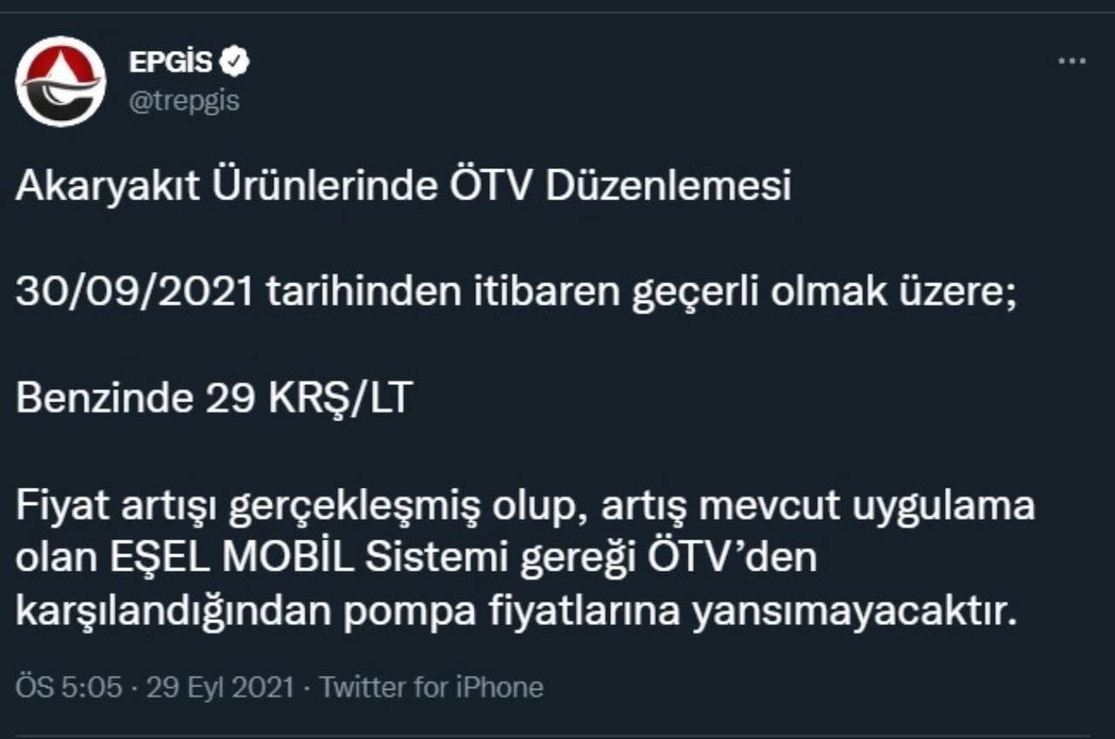Click the 29 Eyl 2021 date
The image size is (1115, 739).
[220, 688]
